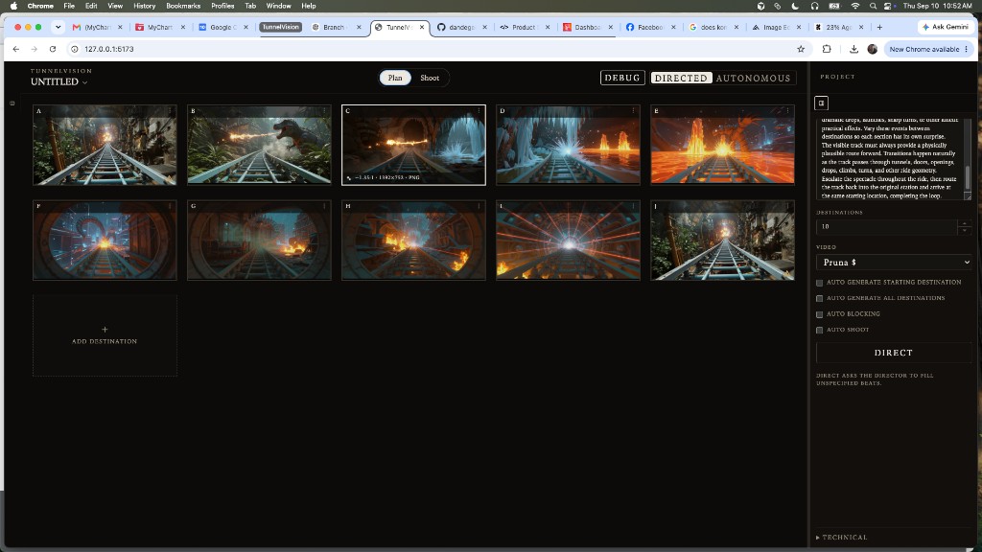Open the Chrome profile avatar
The image size is (982, 552).
(873, 49)
